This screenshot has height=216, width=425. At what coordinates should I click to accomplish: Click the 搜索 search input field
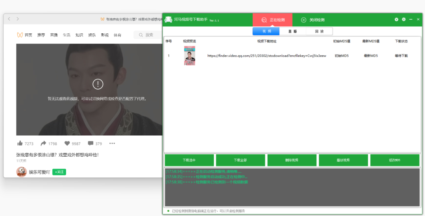click(x=148, y=35)
